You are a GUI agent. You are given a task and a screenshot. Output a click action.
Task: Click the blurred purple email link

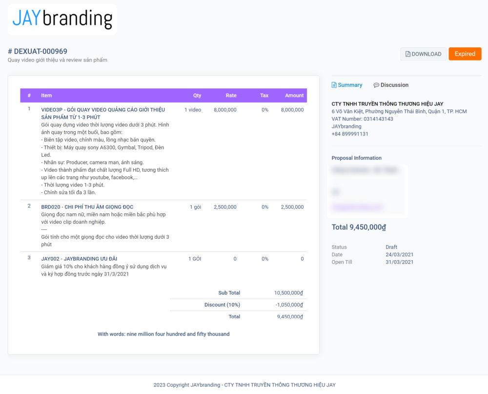pyautogui.click(x=357, y=207)
